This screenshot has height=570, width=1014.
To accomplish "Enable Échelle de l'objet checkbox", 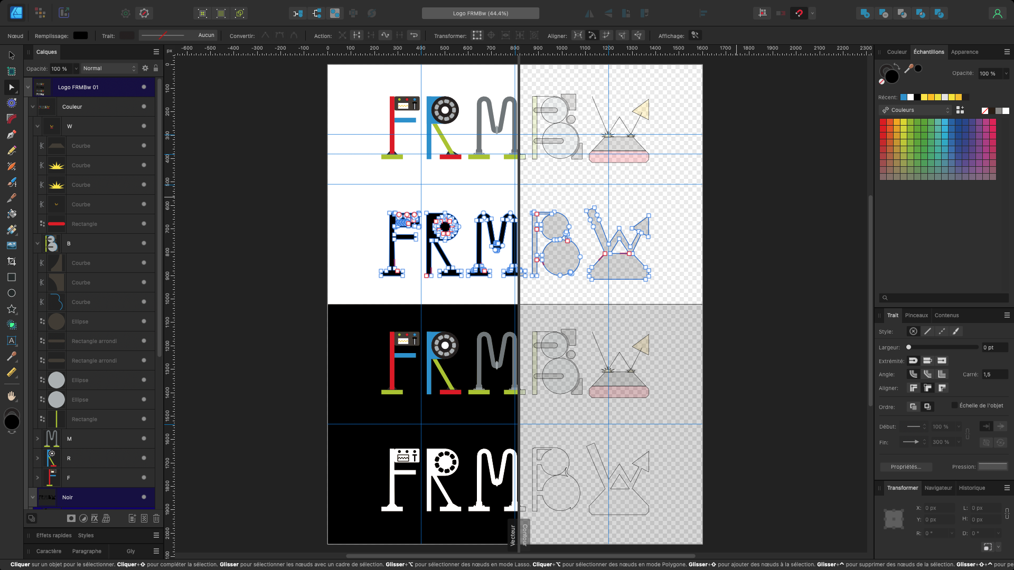I will coord(954,405).
